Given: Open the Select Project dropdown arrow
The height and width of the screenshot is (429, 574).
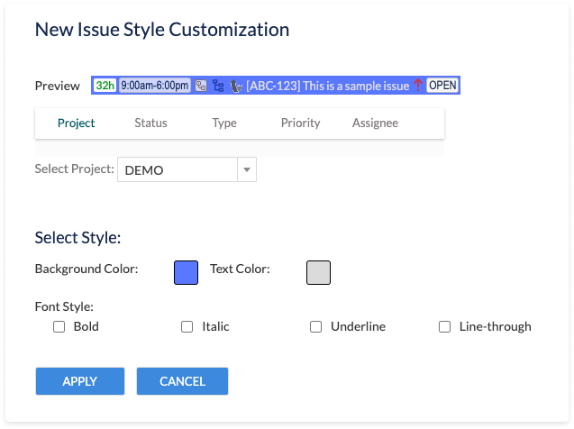Looking at the screenshot, I should 247,169.
